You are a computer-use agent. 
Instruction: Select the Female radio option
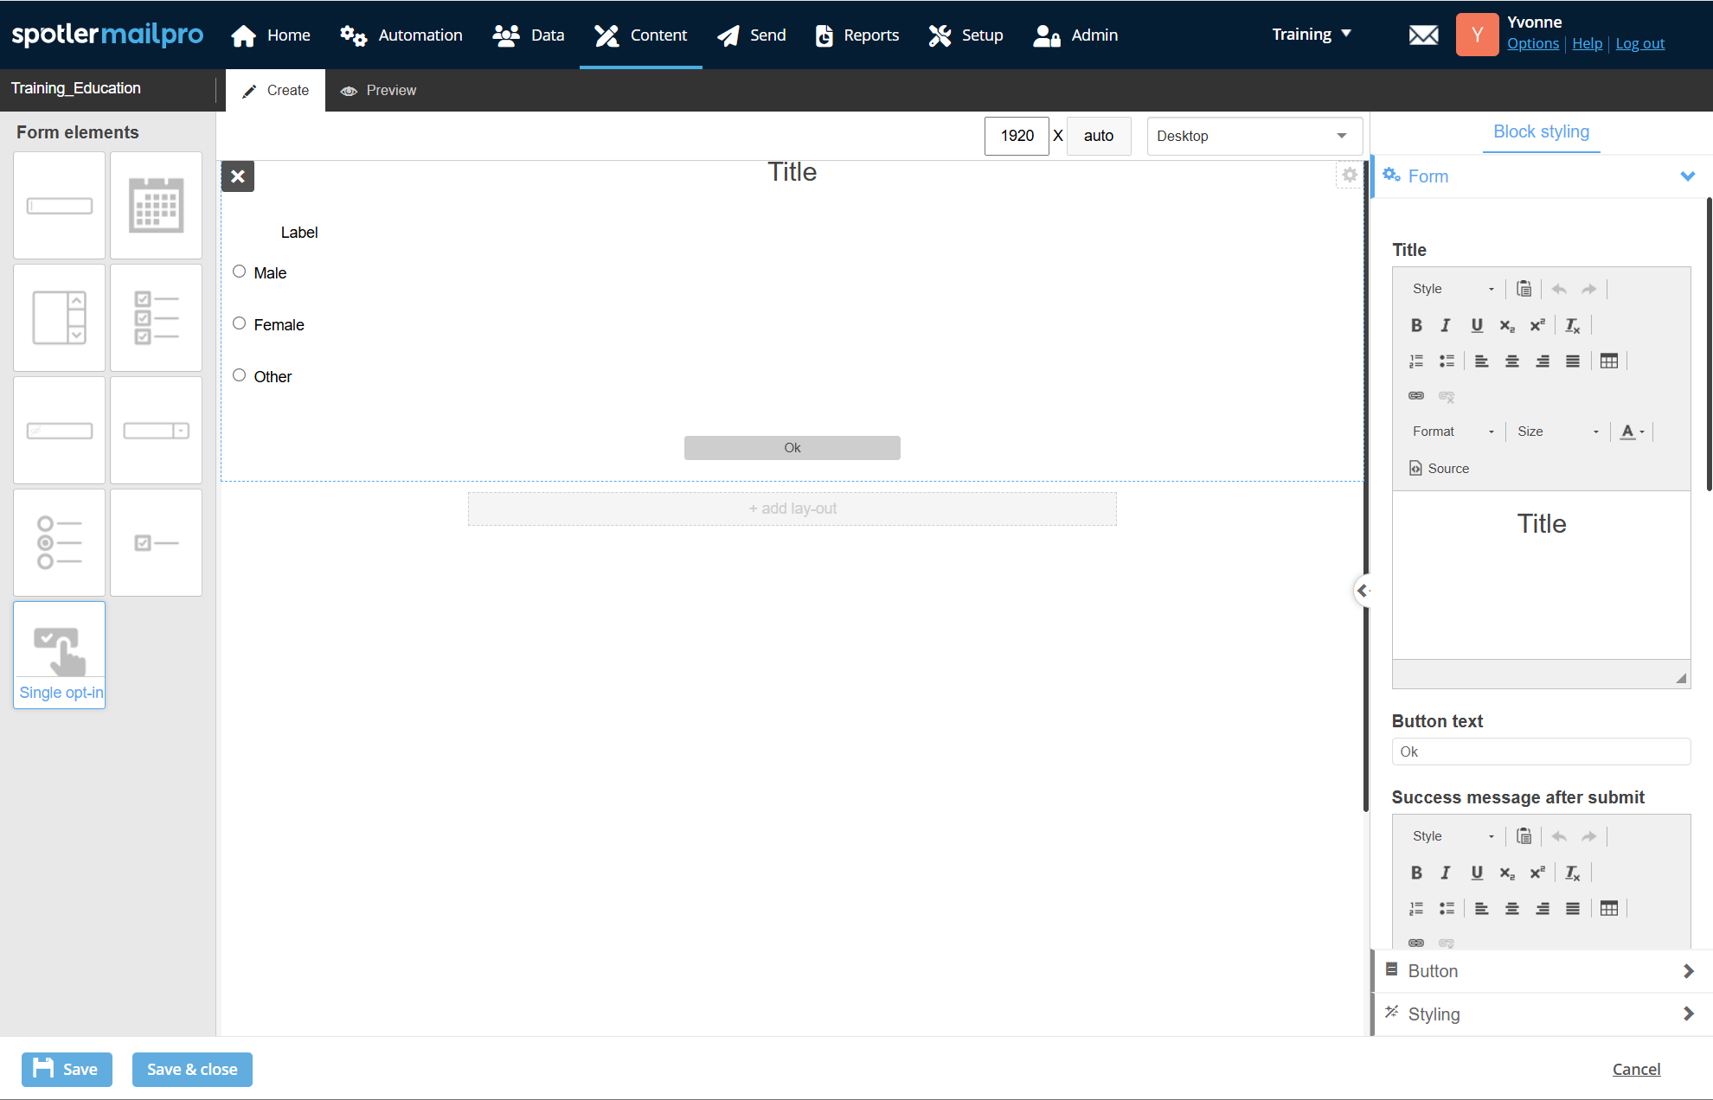(x=240, y=323)
